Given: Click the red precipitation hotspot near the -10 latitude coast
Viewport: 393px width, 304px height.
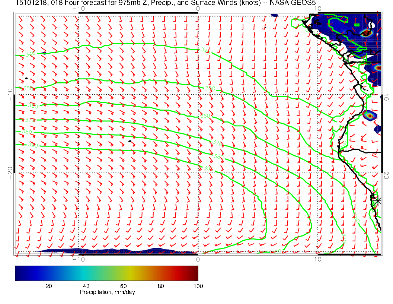Looking at the screenshot, I should [370, 115].
